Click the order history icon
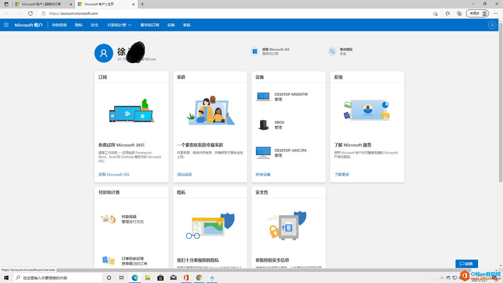Image resolution: width=503 pixels, height=283 pixels. pos(108,260)
